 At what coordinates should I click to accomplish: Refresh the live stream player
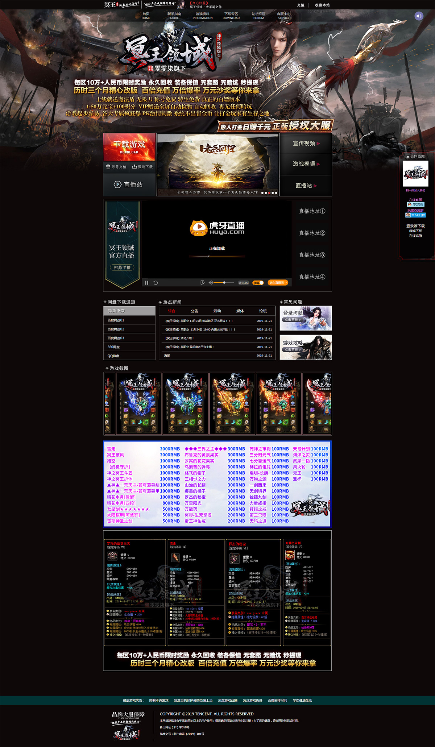(156, 283)
